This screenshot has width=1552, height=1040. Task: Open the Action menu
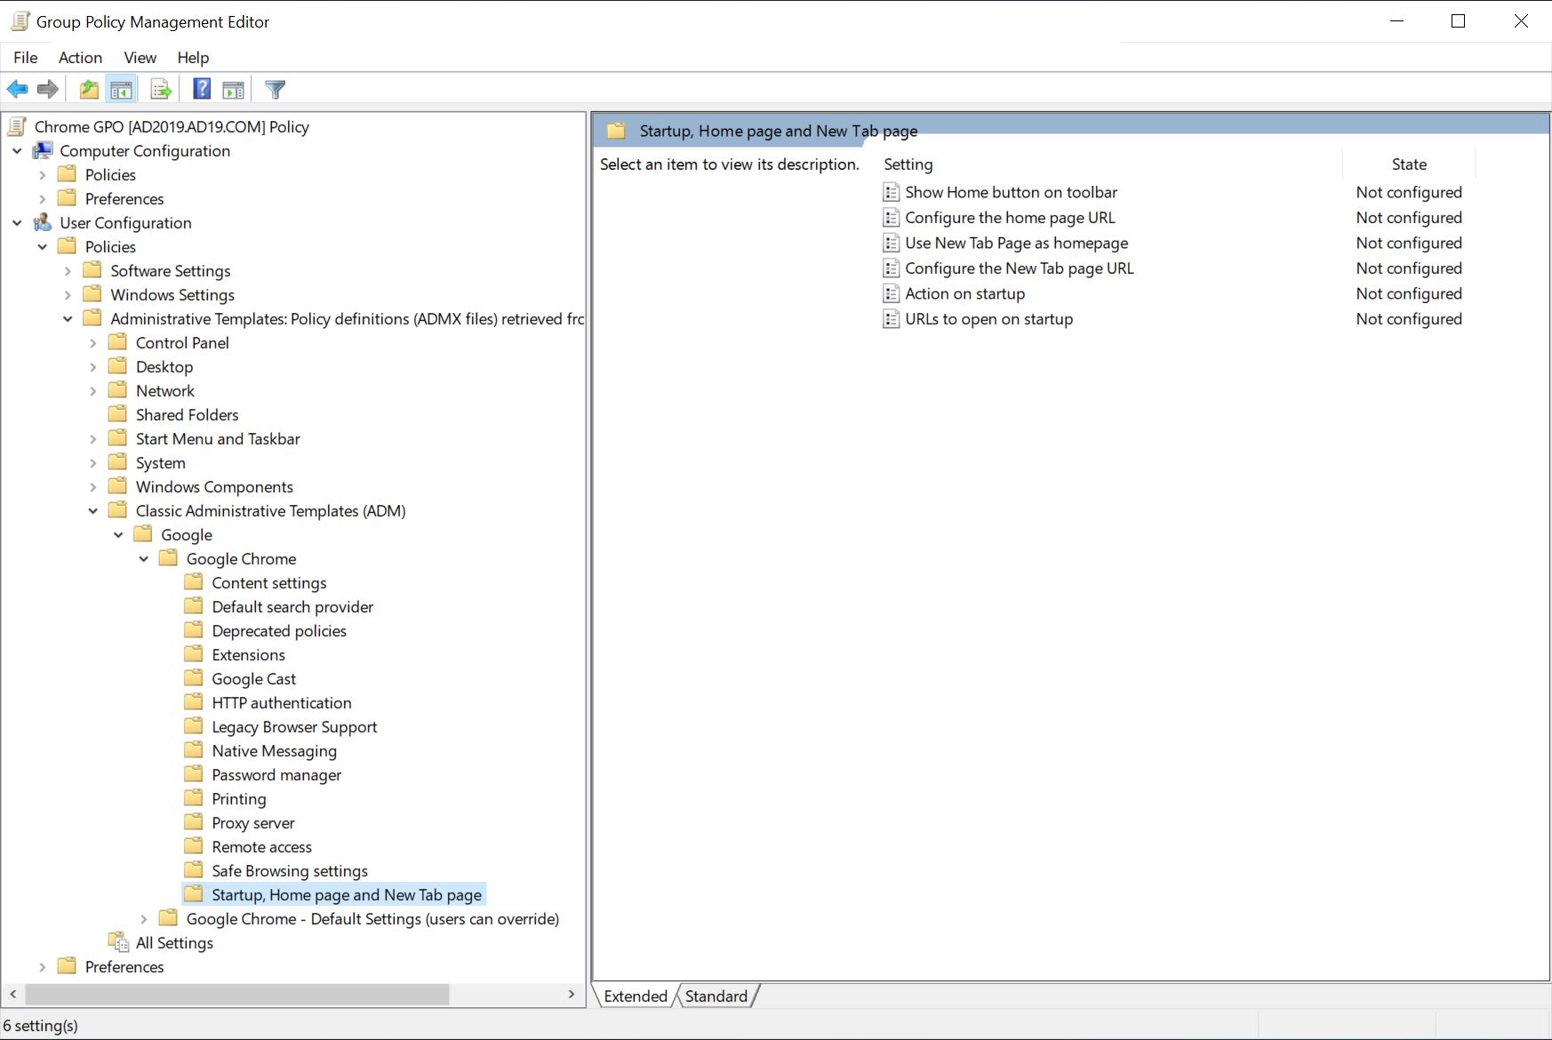tap(80, 58)
